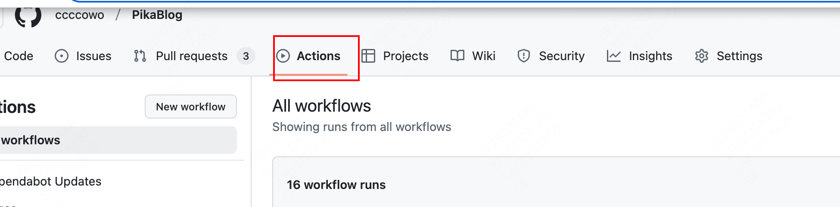Open the ccccowo owner link
Viewport: 840px width, 207px height.
pyautogui.click(x=80, y=15)
